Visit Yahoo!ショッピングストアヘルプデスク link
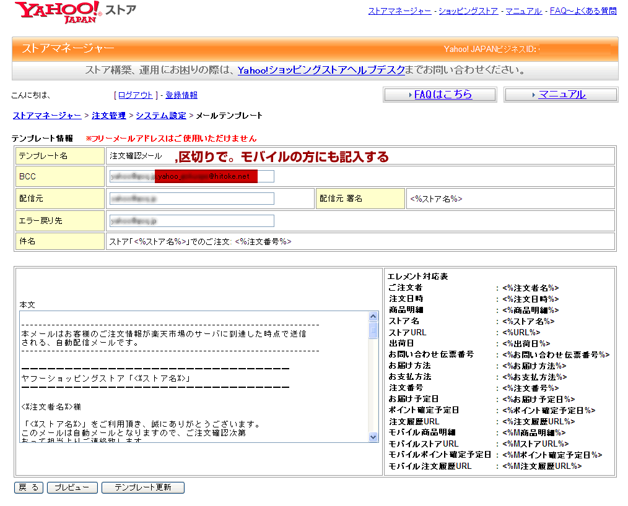This screenshot has width=628, height=506. 321,71
